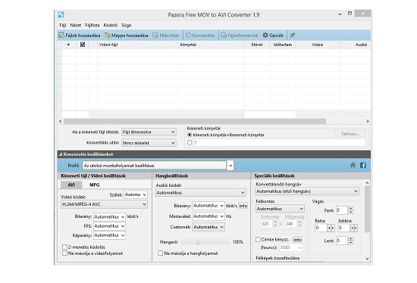Click the Hangerő volume slider
This screenshot has height=283, width=417.
[x=205, y=242]
